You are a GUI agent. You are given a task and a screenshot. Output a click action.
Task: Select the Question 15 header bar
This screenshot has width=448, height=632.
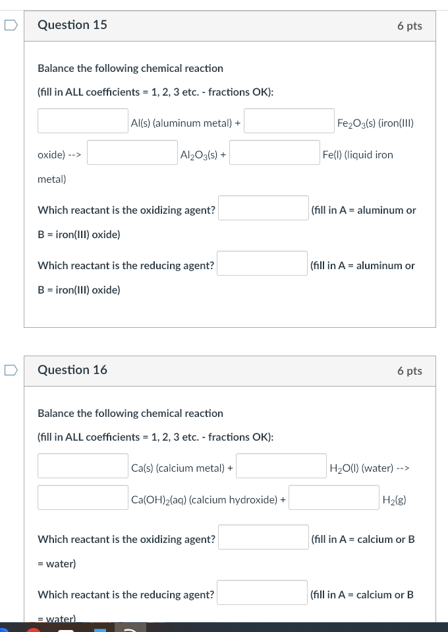230,25
